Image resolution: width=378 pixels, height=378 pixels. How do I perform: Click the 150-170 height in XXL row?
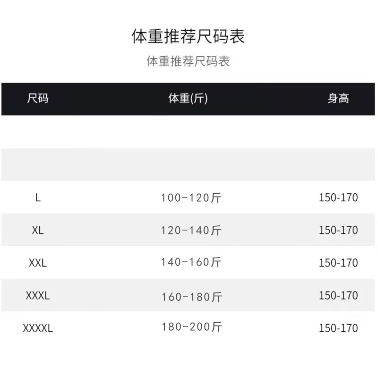pyautogui.click(x=338, y=263)
